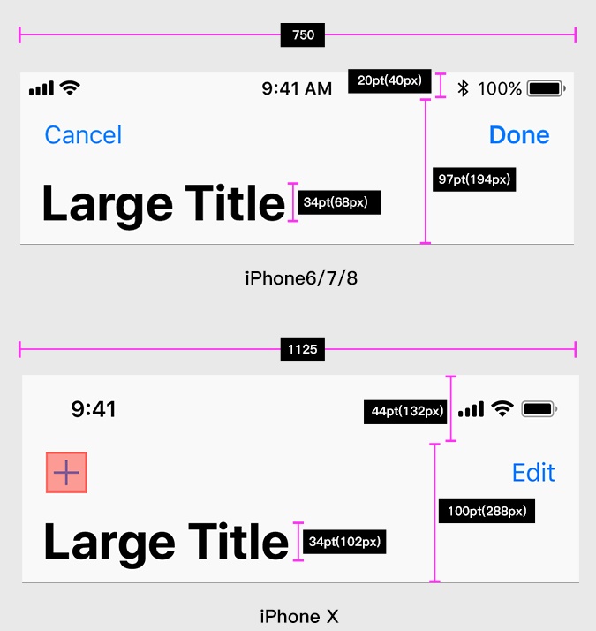This screenshot has height=631, width=596.
Task: Click the iPhone X Large Title text
Action: [166, 543]
